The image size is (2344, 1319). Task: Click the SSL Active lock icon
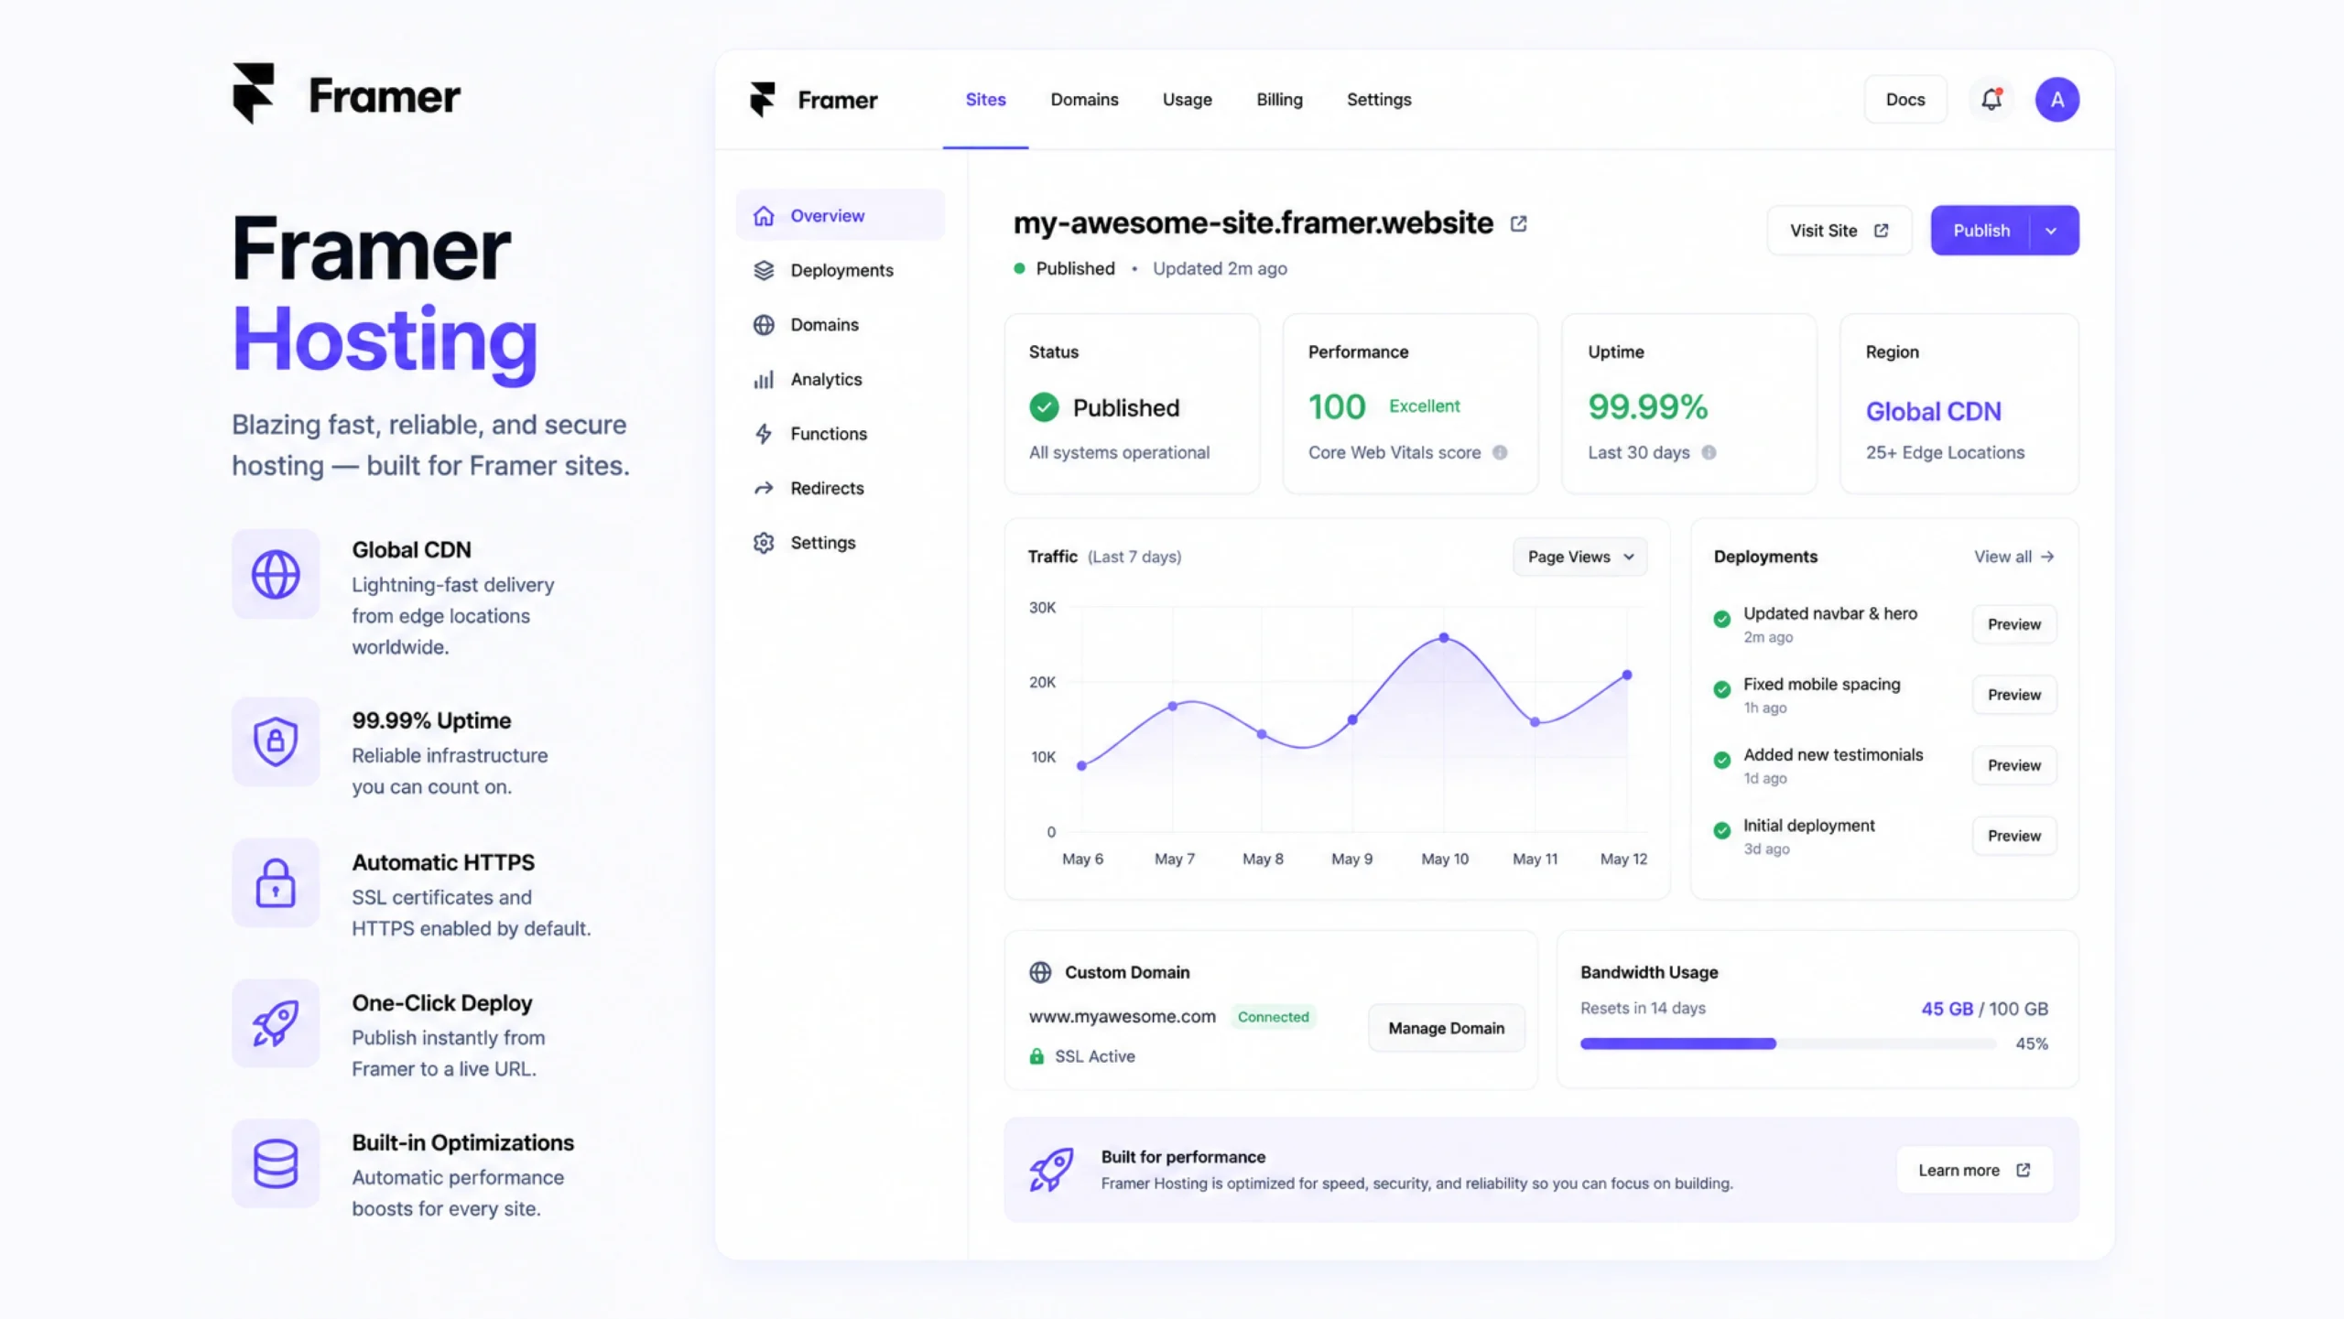click(x=1036, y=1056)
